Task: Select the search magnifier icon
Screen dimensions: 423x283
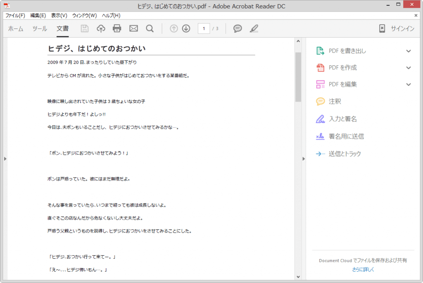Action: click(150, 28)
